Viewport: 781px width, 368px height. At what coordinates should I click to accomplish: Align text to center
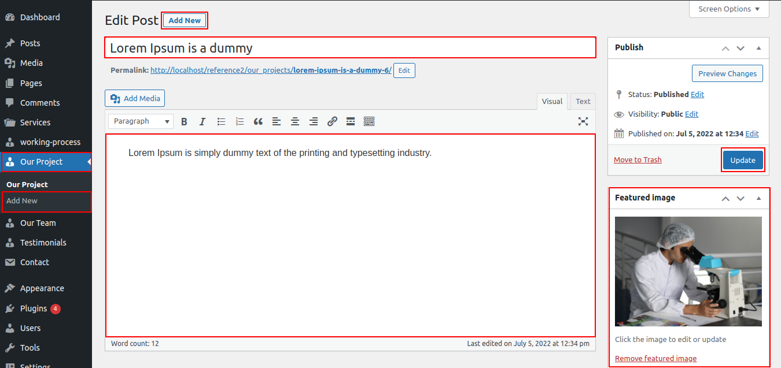[295, 121]
